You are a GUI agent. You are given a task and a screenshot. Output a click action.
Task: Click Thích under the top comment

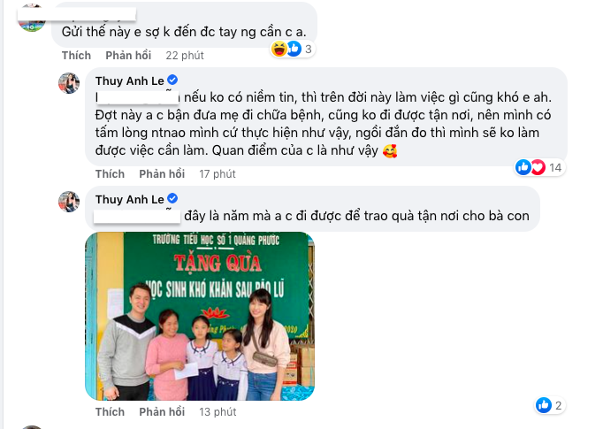tap(76, 56)
